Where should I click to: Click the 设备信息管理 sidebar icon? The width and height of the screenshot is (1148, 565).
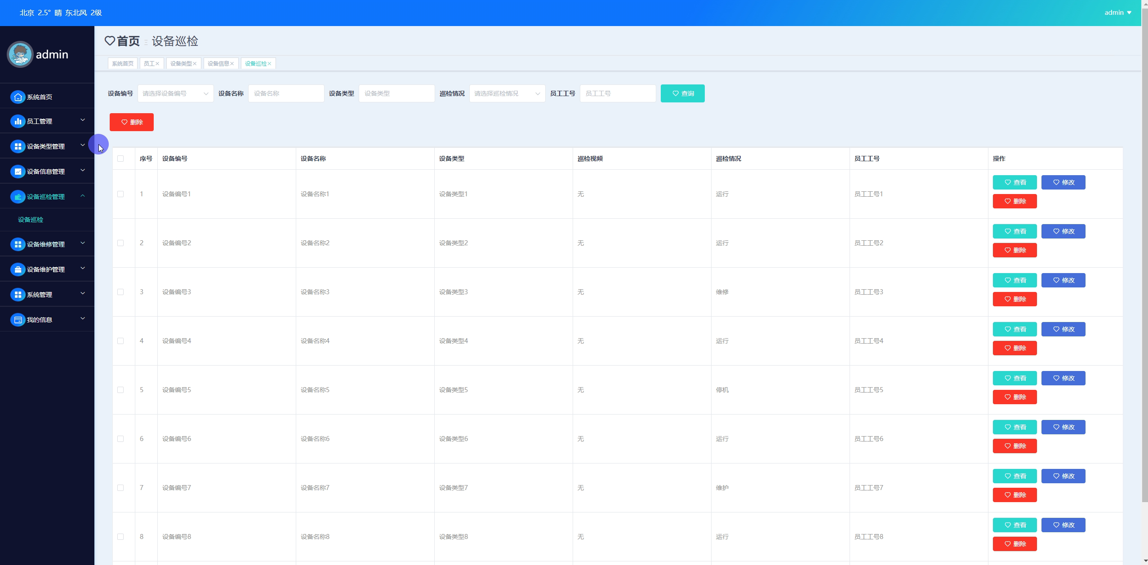pyautogui.click(x=18, y=172)
